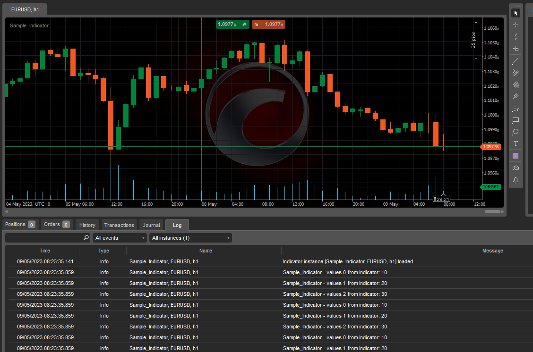Activate the plain crosshair tool

pos(516,25)
